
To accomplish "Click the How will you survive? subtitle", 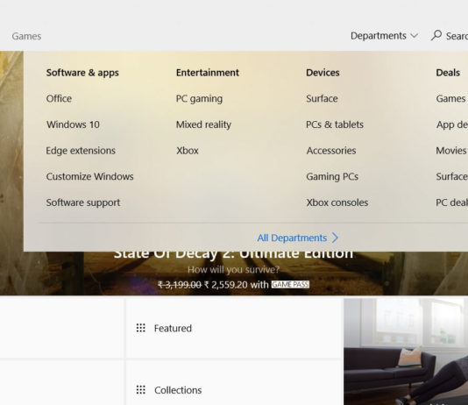I will [234, 270].
